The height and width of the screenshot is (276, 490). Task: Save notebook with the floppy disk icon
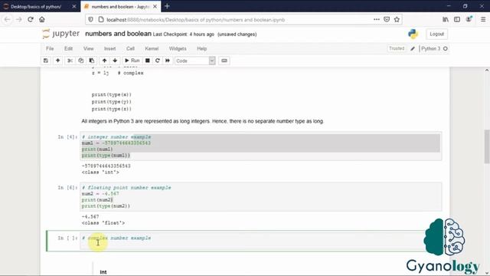(46, 61)
